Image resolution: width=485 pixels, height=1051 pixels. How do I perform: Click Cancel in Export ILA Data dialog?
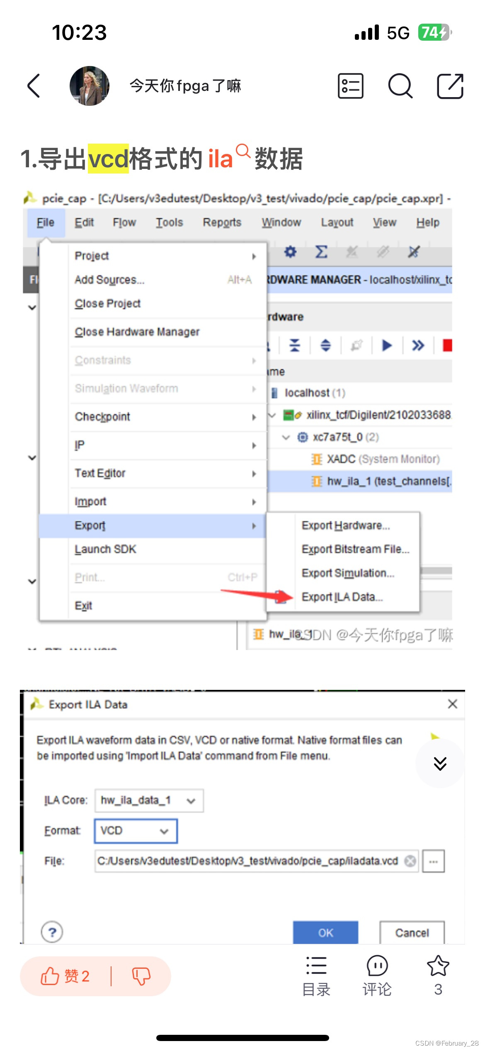pyautogui.click(x=412, y=932)
